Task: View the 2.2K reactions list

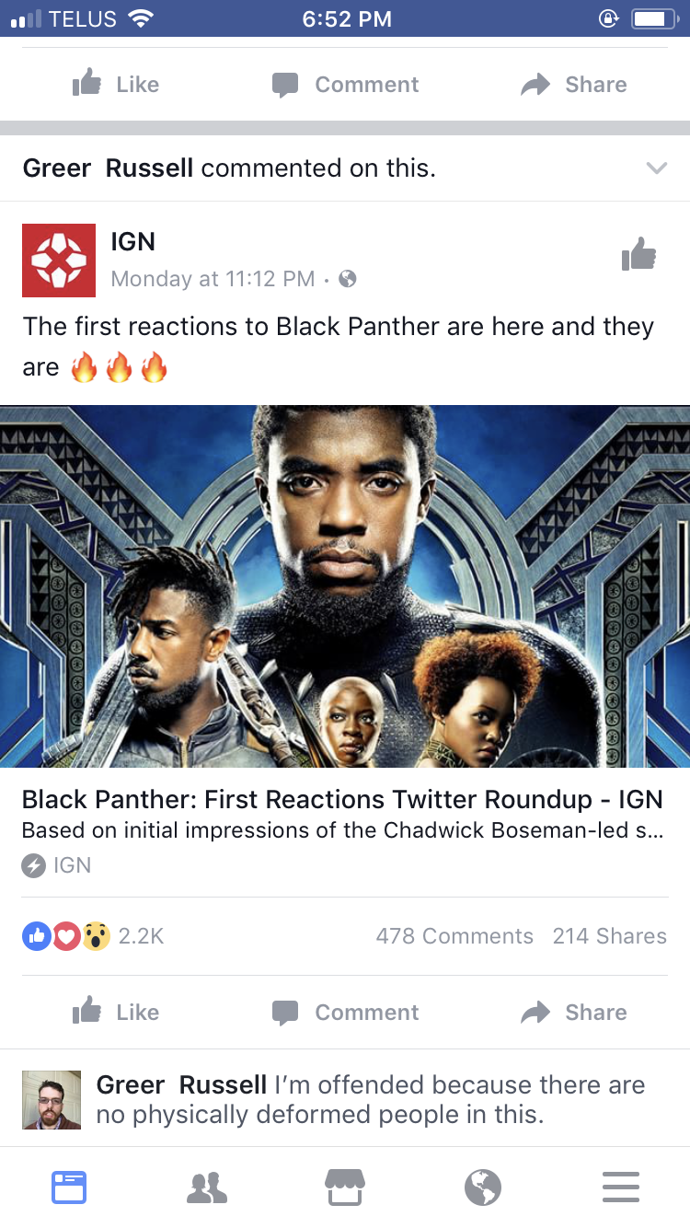Action: pyautogui.click(x=92, y=936)
